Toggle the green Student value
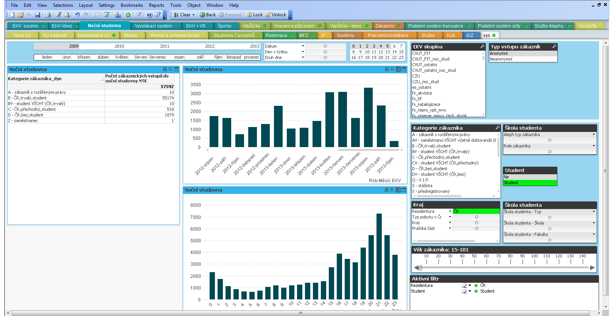The image size is (616, 316). [x=530, y=183]
